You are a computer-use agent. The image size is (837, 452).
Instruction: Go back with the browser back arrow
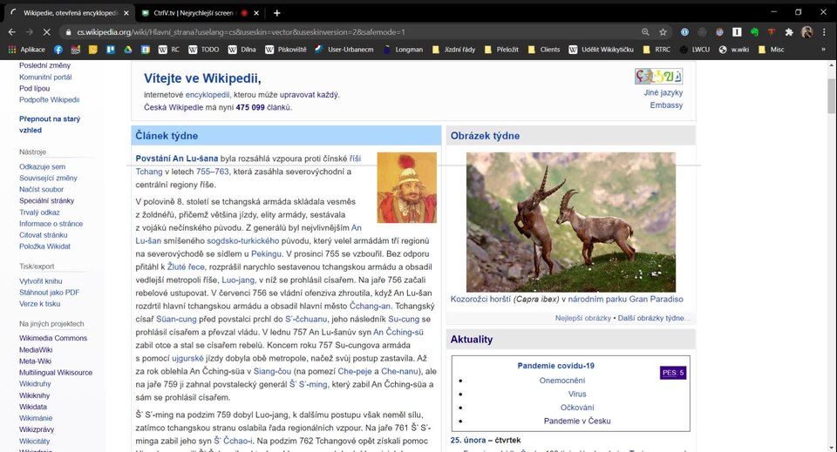click(x=11, y=32)
